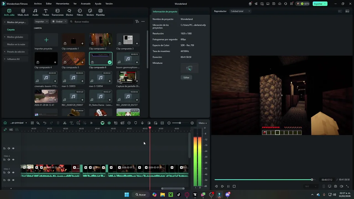Click the timeline horizontal scrollbar
The image size is (354, 199).
pyautogui.click(x=173, y=188)
